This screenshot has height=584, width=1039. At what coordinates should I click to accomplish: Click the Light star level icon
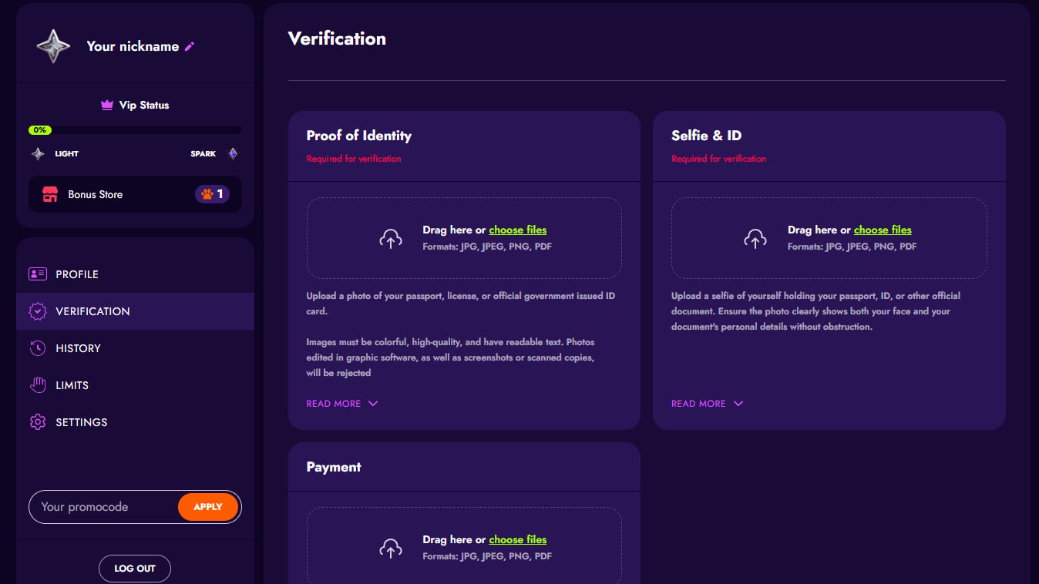point(38,153)
